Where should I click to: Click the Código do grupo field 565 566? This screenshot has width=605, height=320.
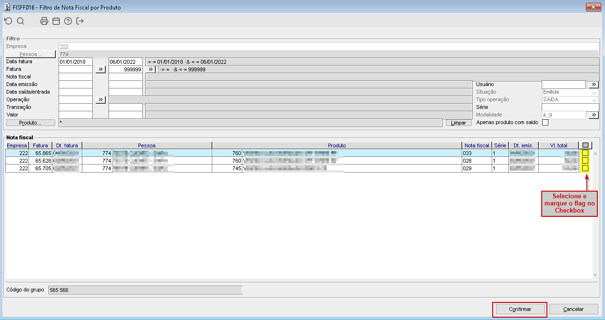point(146,290)
